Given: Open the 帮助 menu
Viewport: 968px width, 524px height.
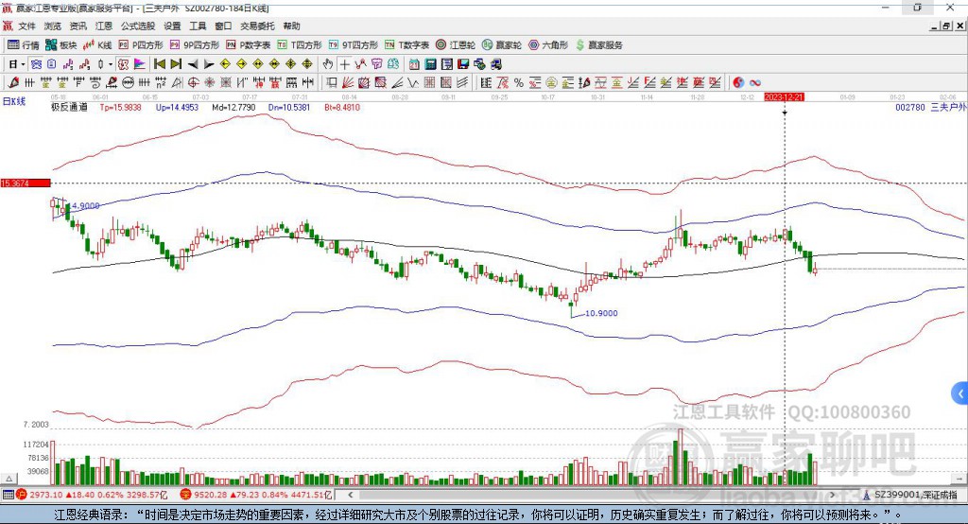Looking at the screenshot, I should [x=291, y=26].
